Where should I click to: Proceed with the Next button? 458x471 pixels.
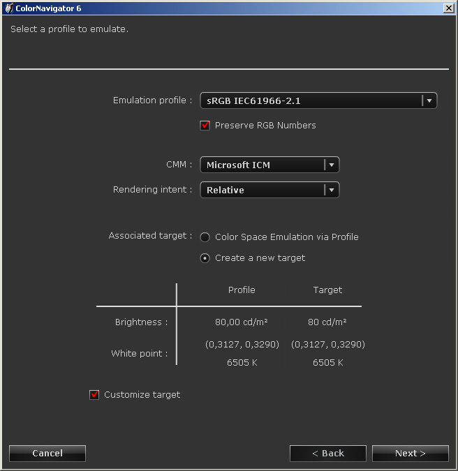coord(411,454)
